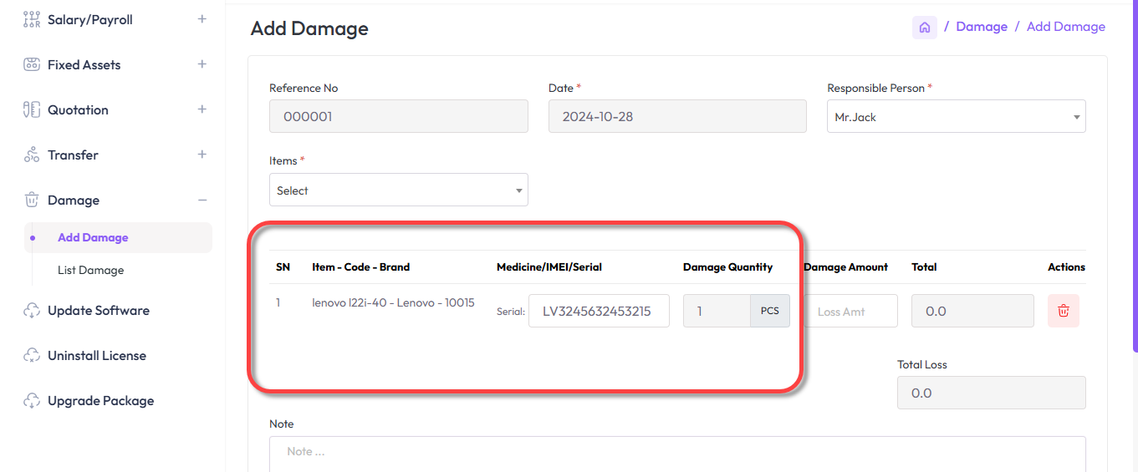The height and width of the screenshot is (472, 1138).
Task: Click the Update Software cloud icon
Action: (x=32, y=311)
